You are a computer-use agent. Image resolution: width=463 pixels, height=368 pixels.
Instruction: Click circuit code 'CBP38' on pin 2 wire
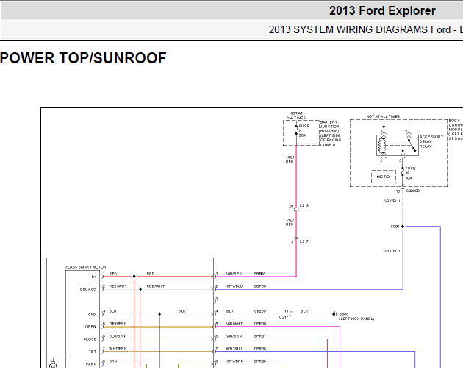[260, 286]
